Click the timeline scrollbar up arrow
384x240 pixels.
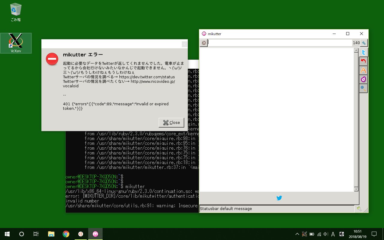click(356, 50)
